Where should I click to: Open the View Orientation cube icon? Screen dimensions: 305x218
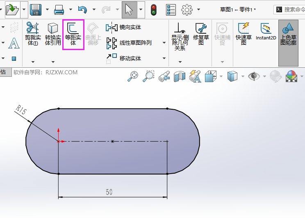tap(211, 76)
